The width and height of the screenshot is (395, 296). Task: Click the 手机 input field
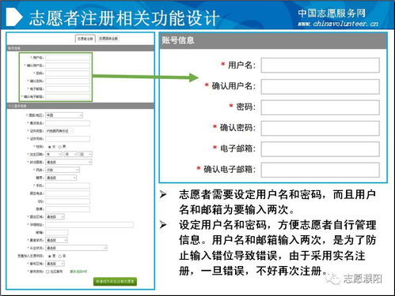pos(67,185)
